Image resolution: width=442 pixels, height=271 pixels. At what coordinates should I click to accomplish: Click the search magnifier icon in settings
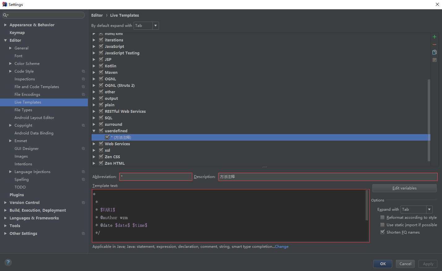tap(5, 15)
